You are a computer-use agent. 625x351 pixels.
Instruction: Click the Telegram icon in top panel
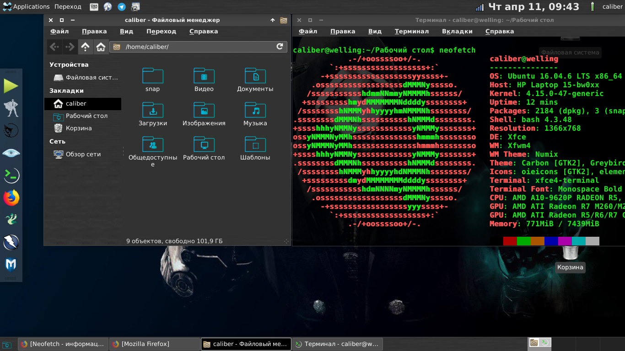[x=122, y=7]
